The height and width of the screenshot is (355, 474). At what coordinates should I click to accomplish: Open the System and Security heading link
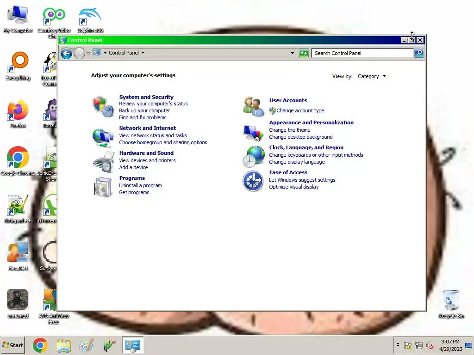pos(146,97)
